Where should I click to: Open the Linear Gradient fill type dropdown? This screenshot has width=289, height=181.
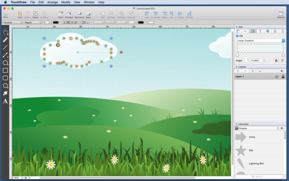pos(260,41)
